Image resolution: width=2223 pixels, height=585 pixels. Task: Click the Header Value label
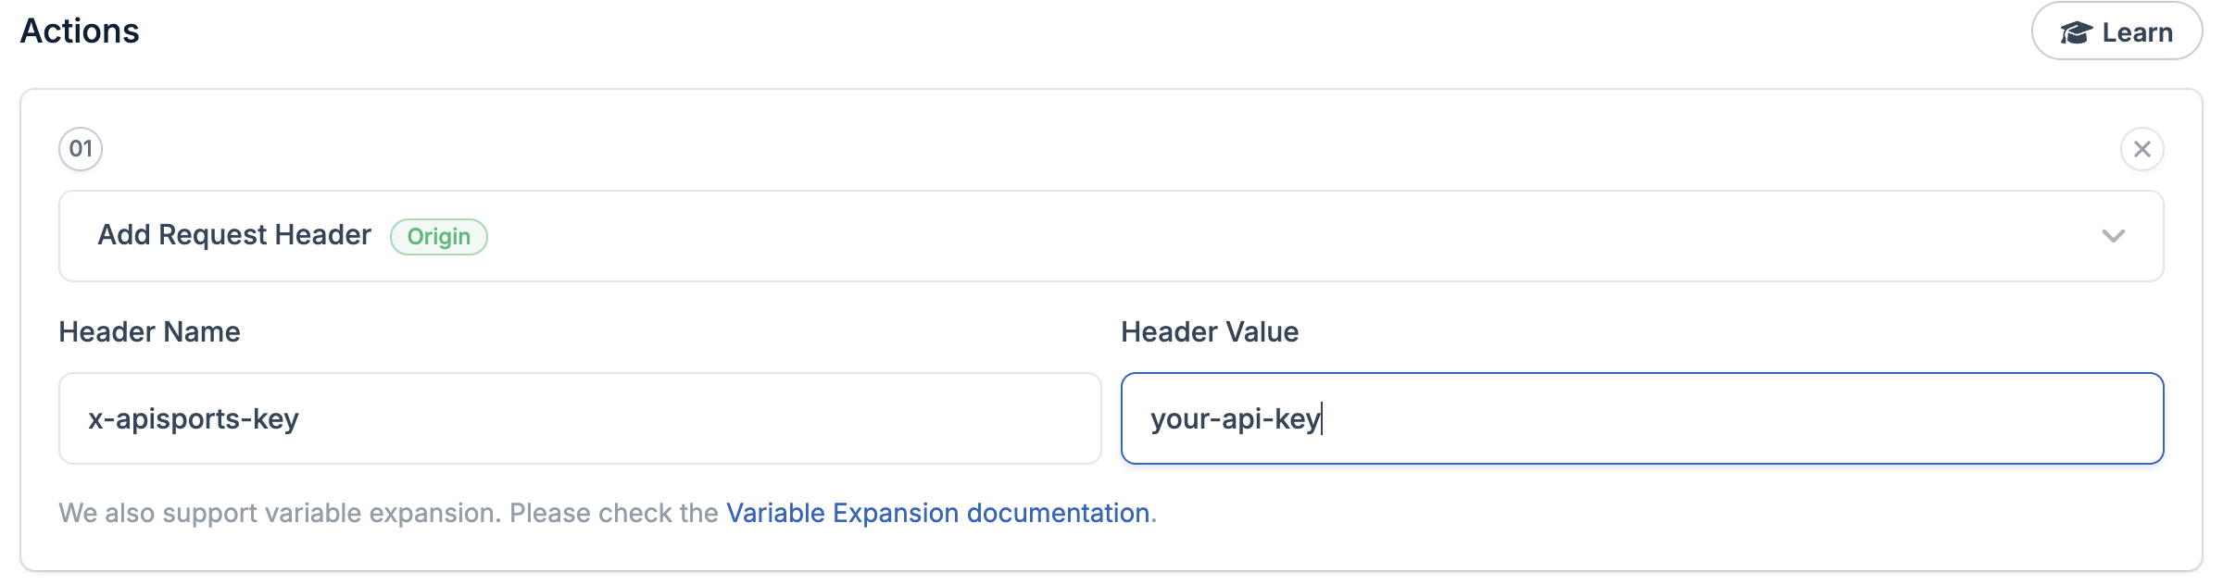coord(1210,332)
